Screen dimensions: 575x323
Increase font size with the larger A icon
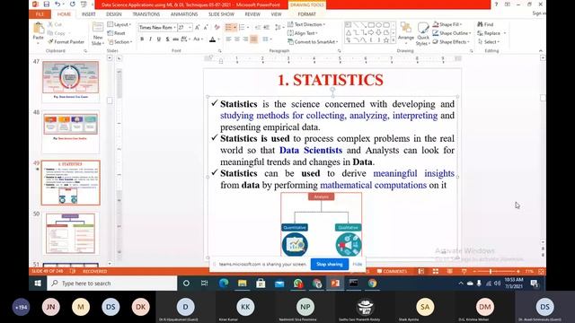[x=198, y=28]
